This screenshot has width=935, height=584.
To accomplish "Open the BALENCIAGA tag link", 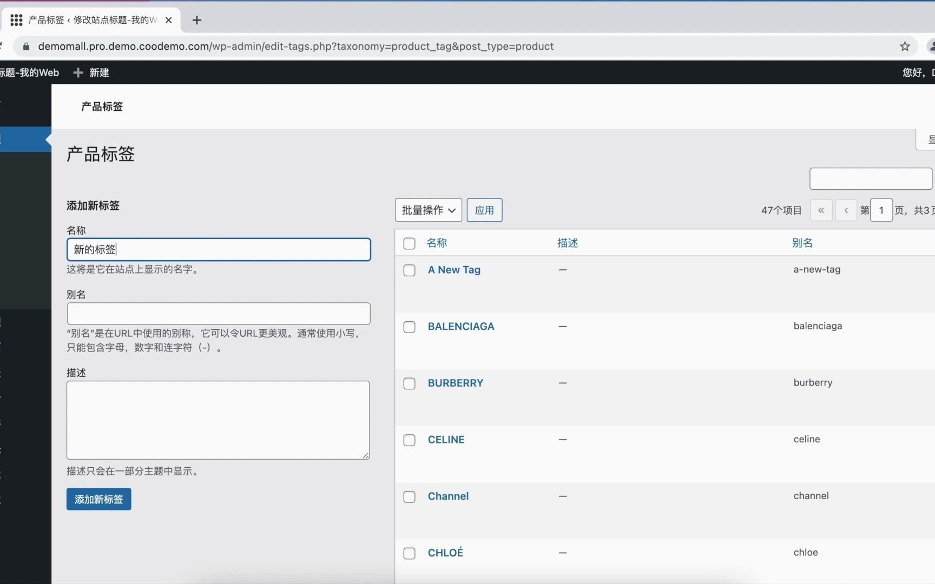I will pyautogui.click(x=461, y=327).
